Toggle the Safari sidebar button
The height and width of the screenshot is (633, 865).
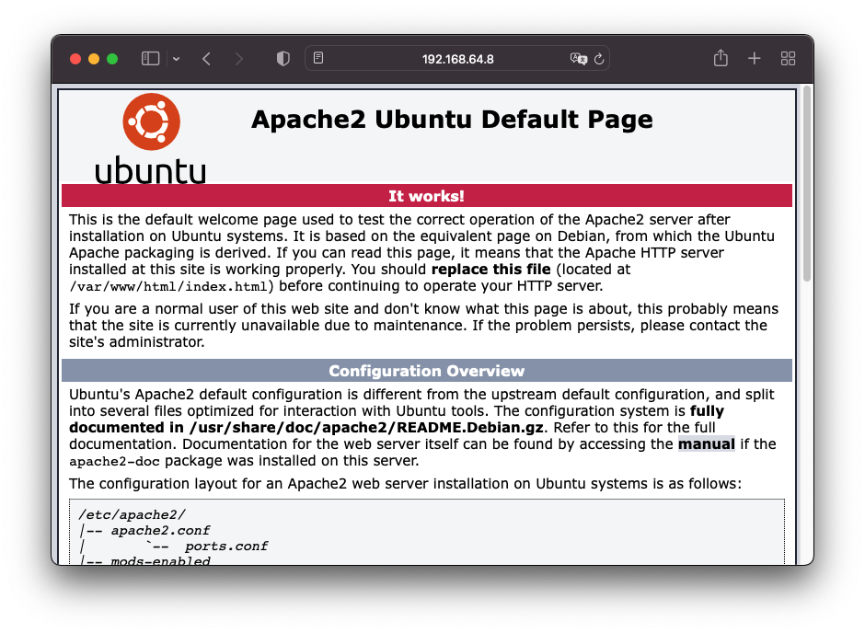pos(150,59)
